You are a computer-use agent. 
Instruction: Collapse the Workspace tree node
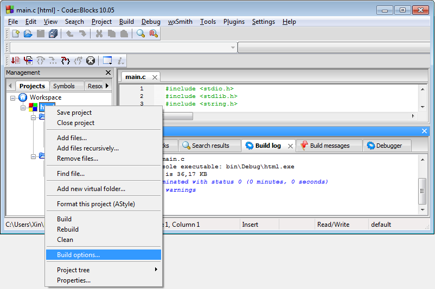tap(12, 97)
